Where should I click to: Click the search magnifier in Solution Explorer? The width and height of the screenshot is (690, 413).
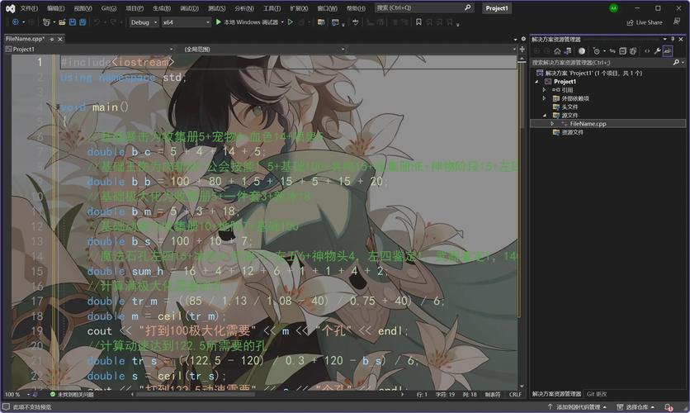676,63
